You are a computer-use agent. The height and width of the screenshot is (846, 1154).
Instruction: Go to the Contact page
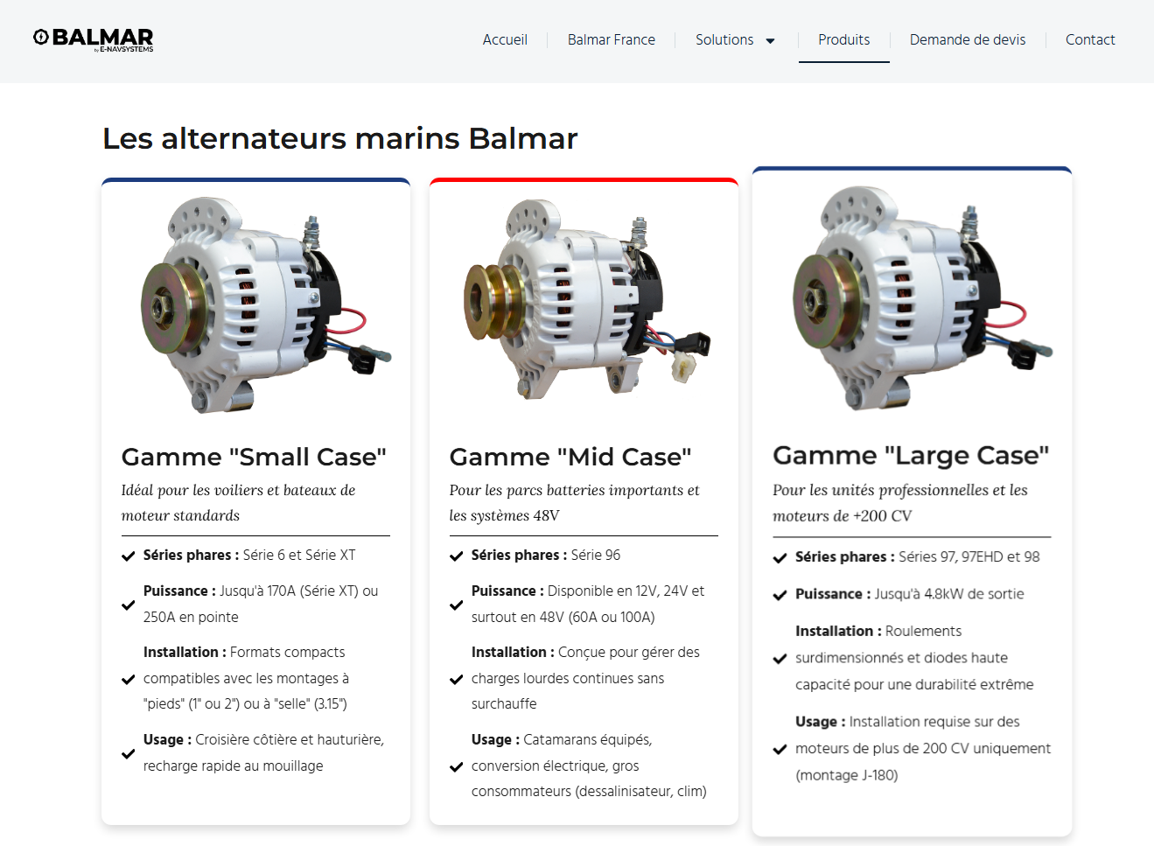tap(1090, 40)
